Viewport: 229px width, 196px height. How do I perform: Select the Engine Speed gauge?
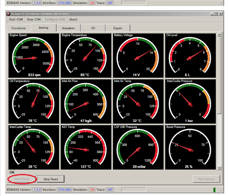[x=34, y=55]
